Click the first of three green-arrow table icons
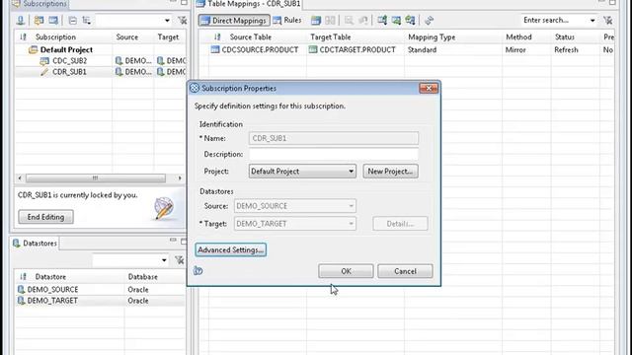The height and width of the screenshot is (355, 632). [x=382, y=20]
